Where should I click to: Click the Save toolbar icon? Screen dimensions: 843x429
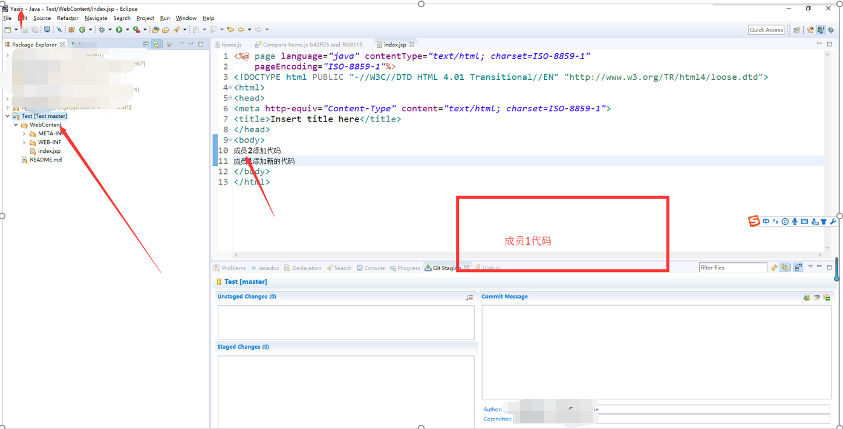pyautogui.click(x=25, y=30)
